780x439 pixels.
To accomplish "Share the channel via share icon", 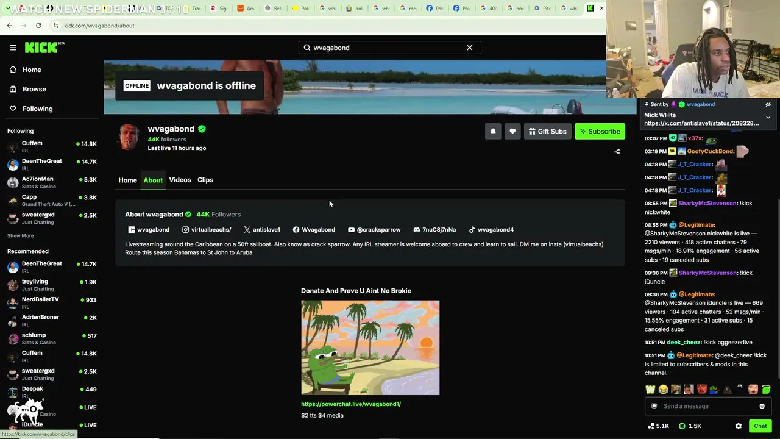I will click(x=617, y=152).
